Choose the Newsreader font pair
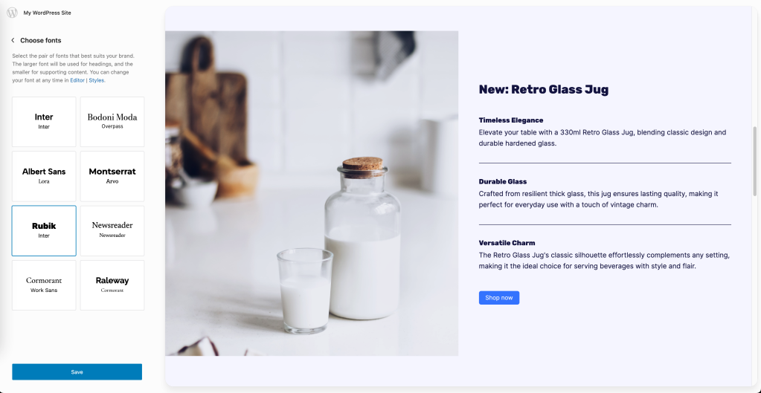This screenshot has width=761, height=393. click(x=112, y=230)
